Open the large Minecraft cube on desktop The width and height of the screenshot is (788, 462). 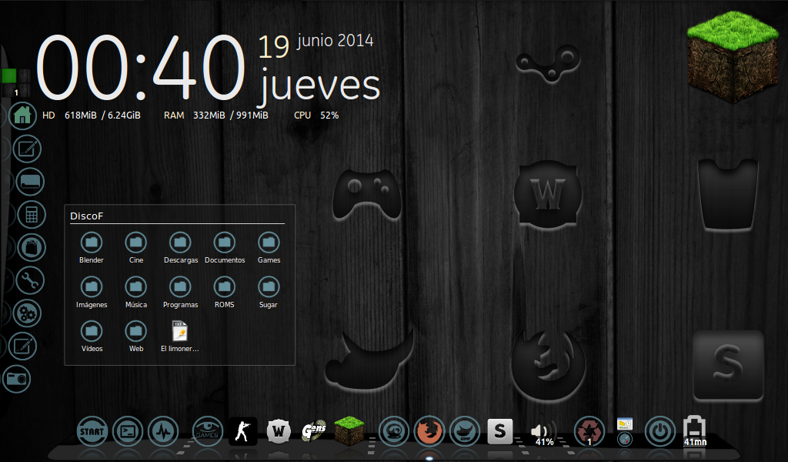(x=733, y=55)
